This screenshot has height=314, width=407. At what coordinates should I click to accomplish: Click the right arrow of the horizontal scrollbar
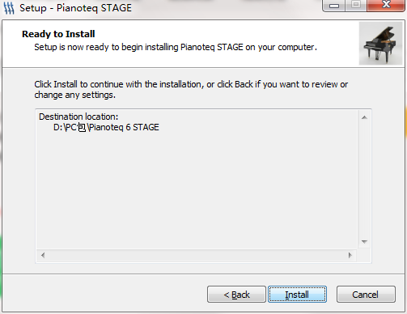(350, 255)
